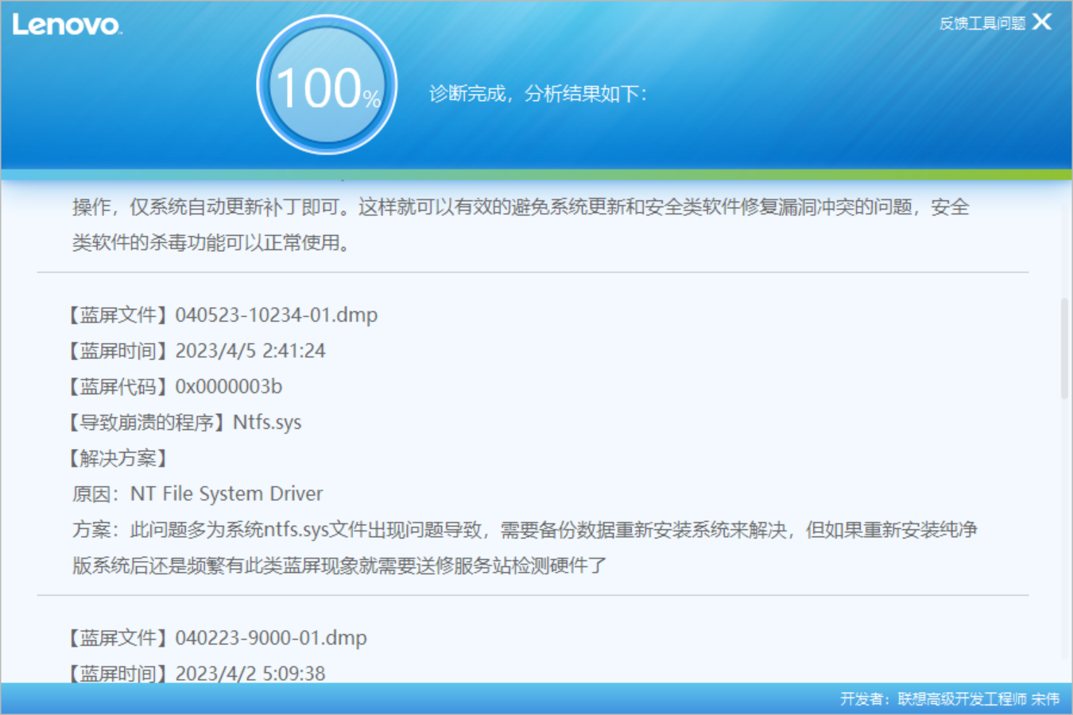Click developer credit 联想高级开发工程师 朱伟
Image resolution: width=1073 pixels, height=715 pixels.
(x=950, y=698)
